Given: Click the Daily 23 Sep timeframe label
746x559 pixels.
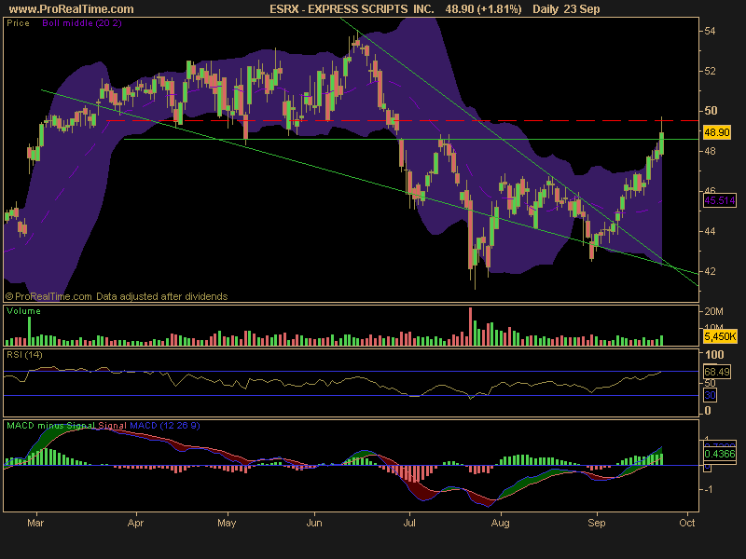Looking at the screenshot, I should click(x=566, y=9).
